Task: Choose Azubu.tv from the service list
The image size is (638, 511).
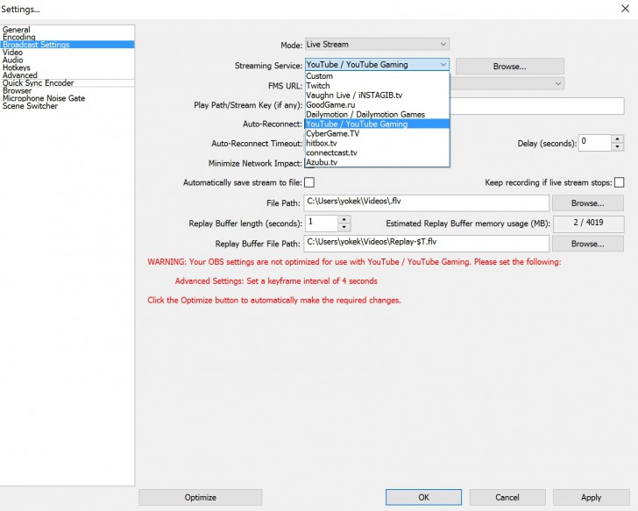Action: (377, 162)
